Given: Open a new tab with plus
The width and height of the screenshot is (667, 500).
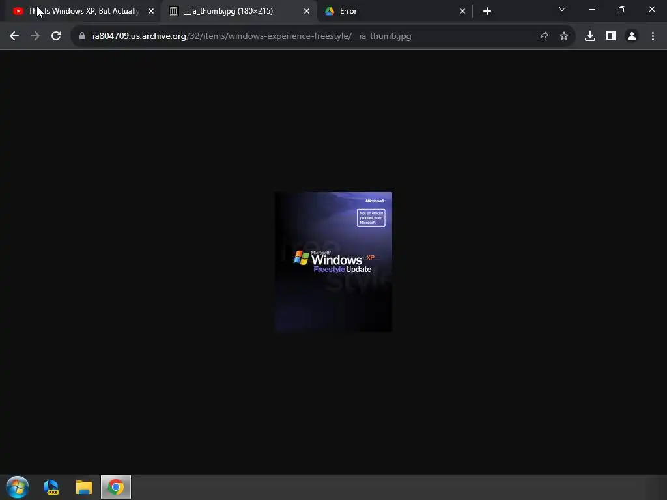Looking at the screenshot, I should coord(487,11).
